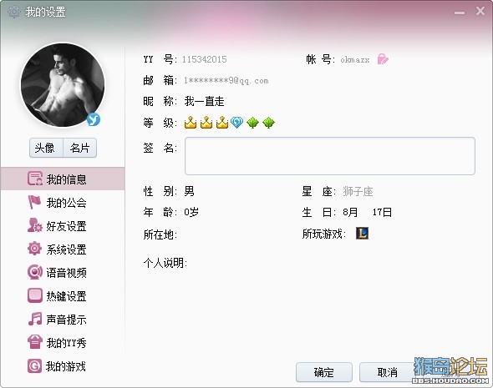Open 我的游戏 section
The width and height of the screenshot is (493, 388).
pyautogui.click(x=63, y=366)
